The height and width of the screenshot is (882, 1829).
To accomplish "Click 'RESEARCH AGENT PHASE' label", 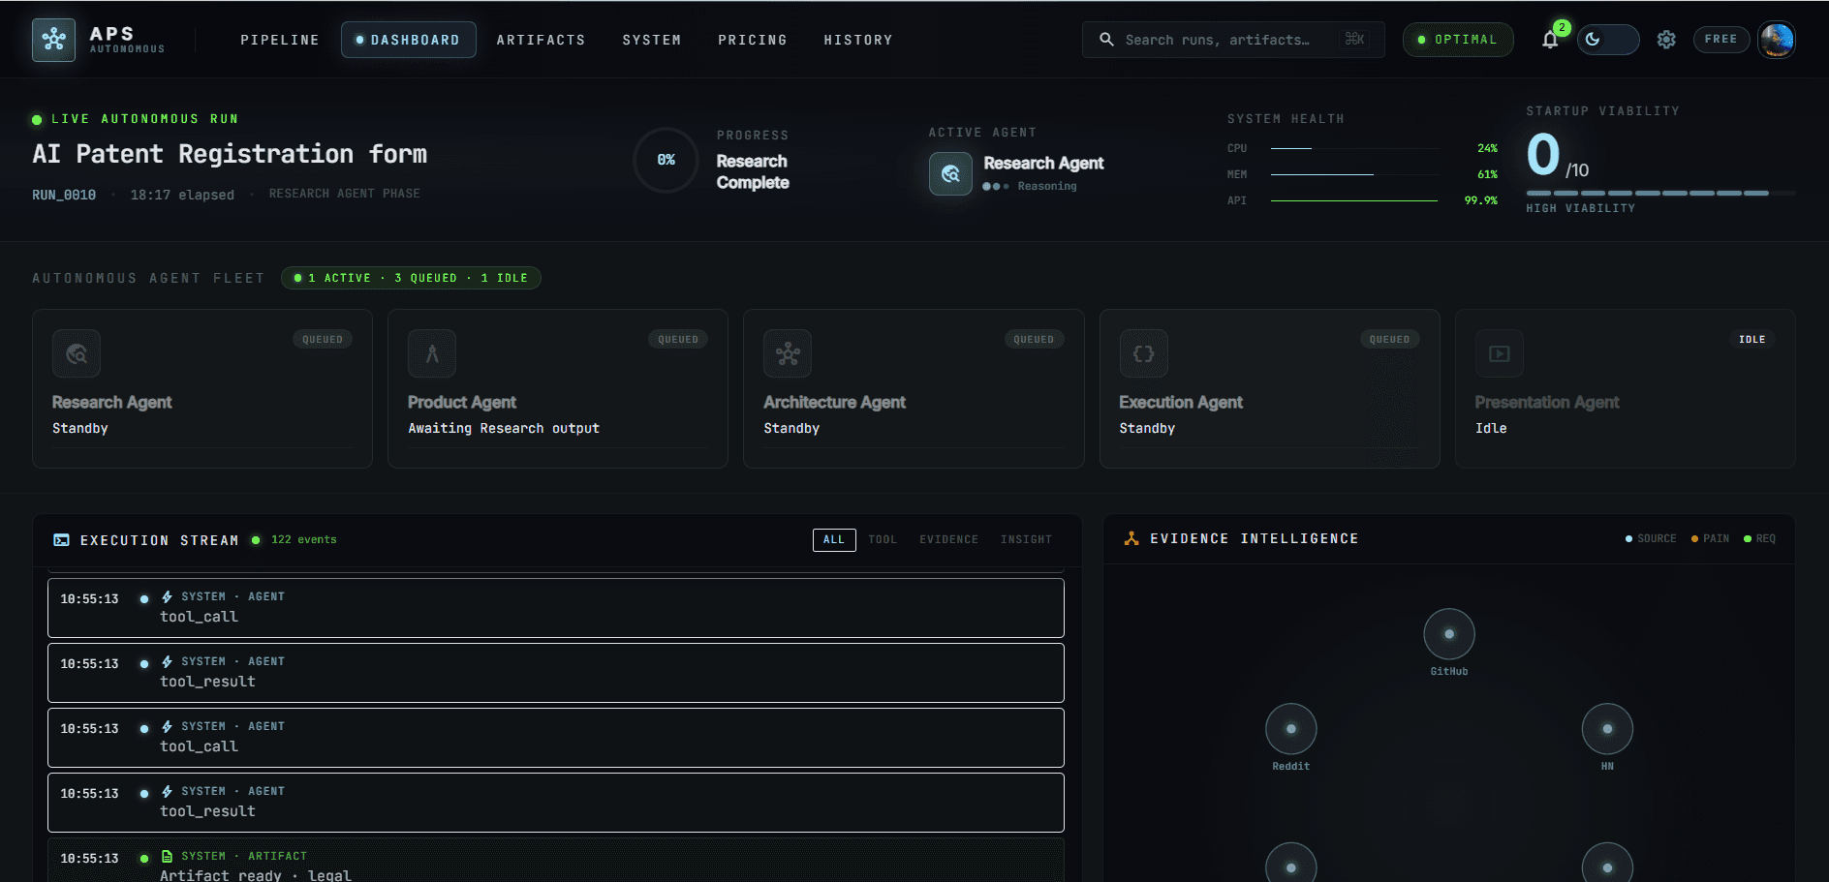I will click(345, 194).
